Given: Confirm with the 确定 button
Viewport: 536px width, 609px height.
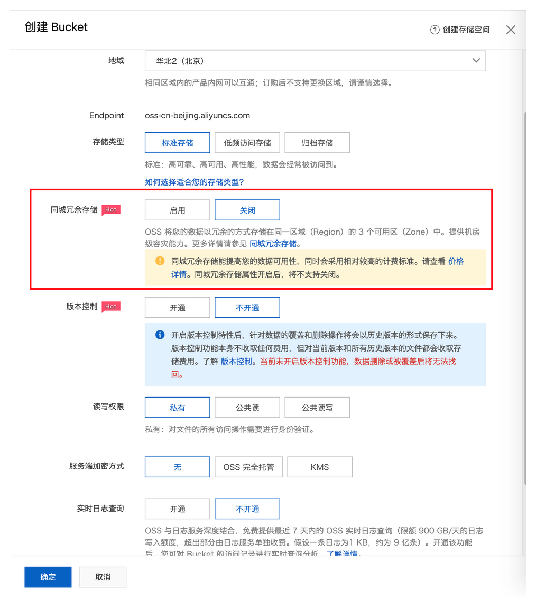Looking at the screenshot, I should coord(48,577).
